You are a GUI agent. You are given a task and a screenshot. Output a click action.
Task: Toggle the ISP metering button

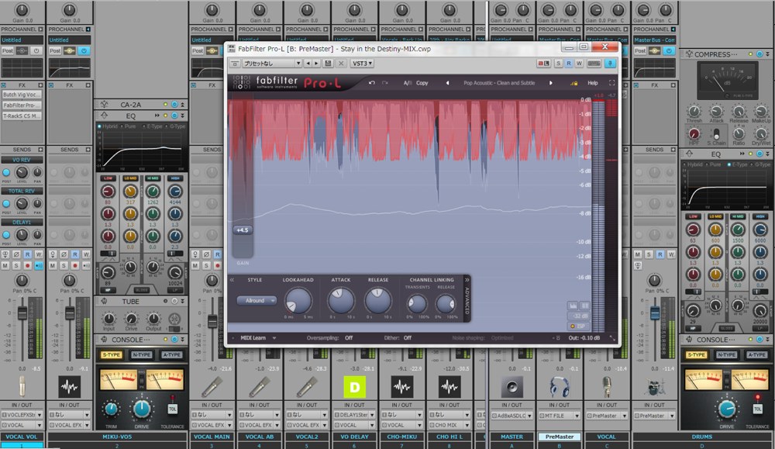point(578,326)
